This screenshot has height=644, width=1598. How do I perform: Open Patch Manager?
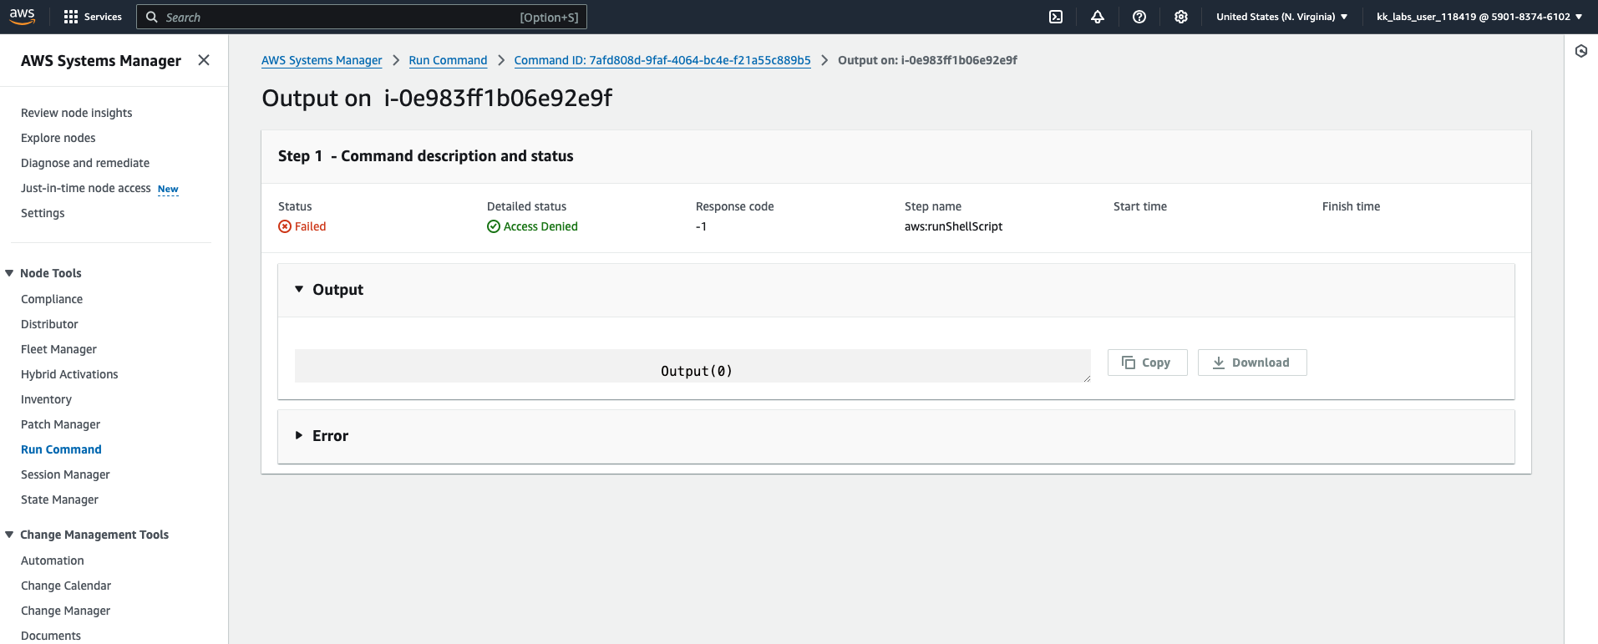60,424
